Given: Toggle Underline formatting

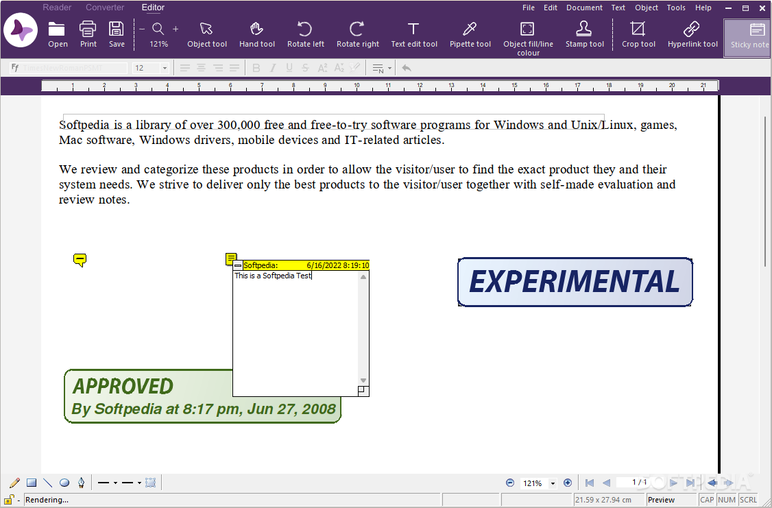Looking at the screenshot, I should coord(289,68).
